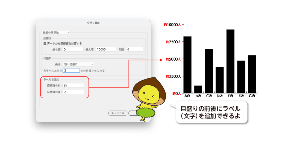Toggle the データから座標値を計算する checkbox
The height and width of the screenshot is (146, 286).
pyautogui.click(x=45, y=43)
